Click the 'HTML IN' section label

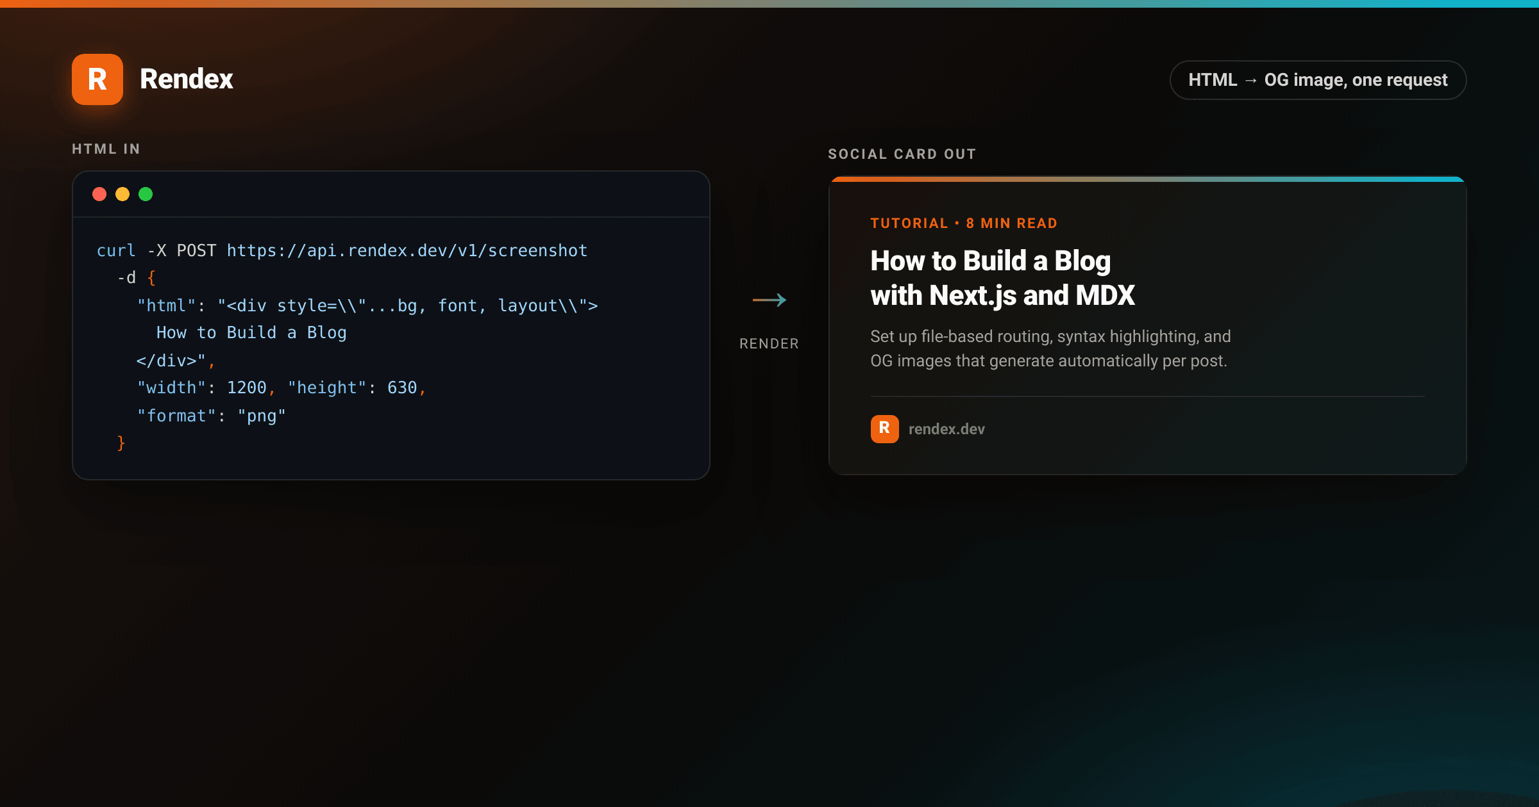[106, 149]
